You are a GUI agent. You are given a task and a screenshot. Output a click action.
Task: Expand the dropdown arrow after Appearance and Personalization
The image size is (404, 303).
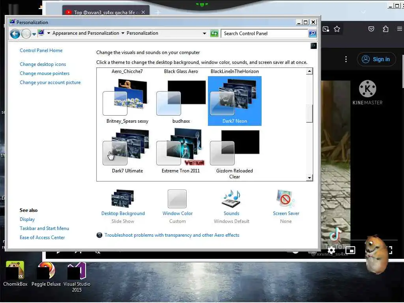[x=123, y=33]
